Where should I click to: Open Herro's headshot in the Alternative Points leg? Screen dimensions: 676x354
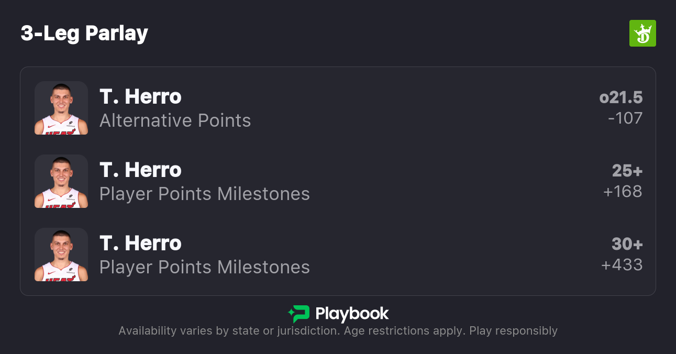pos(61,108)
